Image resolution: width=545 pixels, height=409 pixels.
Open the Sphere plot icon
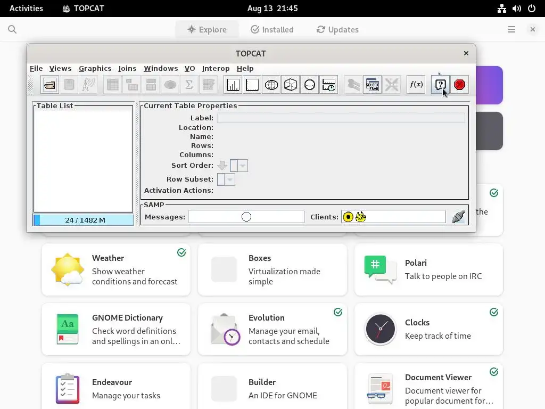pyautogui.click(x=309, y=85)
